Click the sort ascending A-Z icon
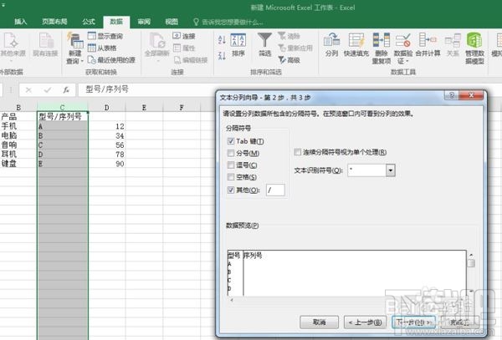Image resolution: width=502 pixels, height=340 pixels. coord(222,39)
